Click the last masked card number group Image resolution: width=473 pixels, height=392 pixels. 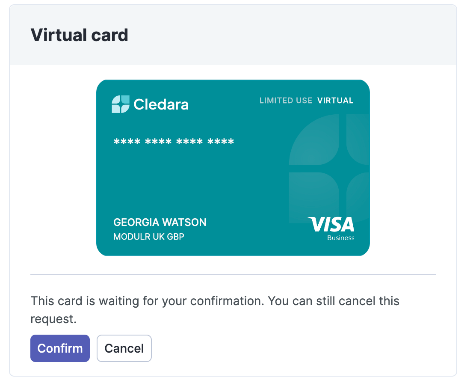221,142
